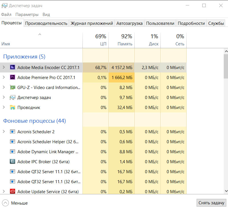Click the 9,7 МБ memory cell
This screenshot has width=228, height=210.
click(x=122, y=97)
